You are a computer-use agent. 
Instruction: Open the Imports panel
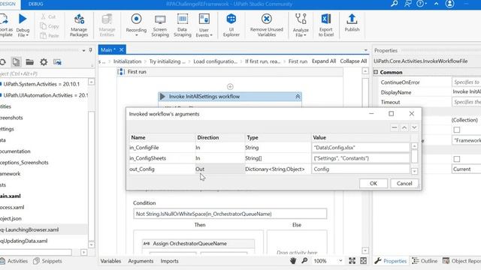[x=169, y=261]
